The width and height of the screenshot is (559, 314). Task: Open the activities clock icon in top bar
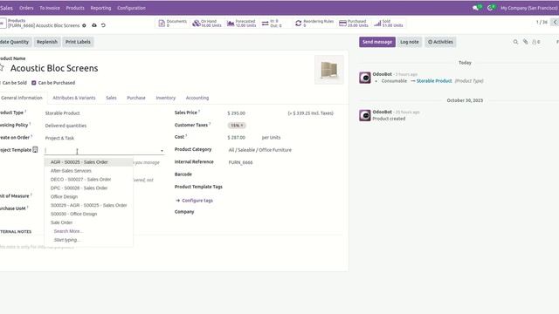(491, 8)
